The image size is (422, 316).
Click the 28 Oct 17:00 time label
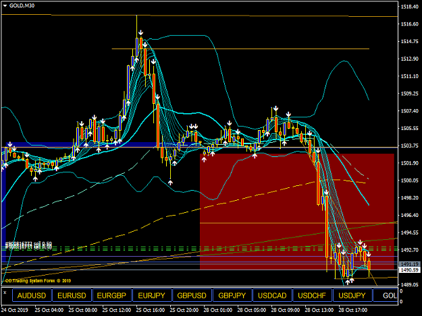pos(353,310)
